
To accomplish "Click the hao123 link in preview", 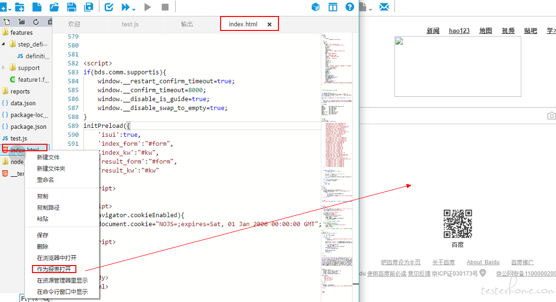I will (x=459, y=31).
